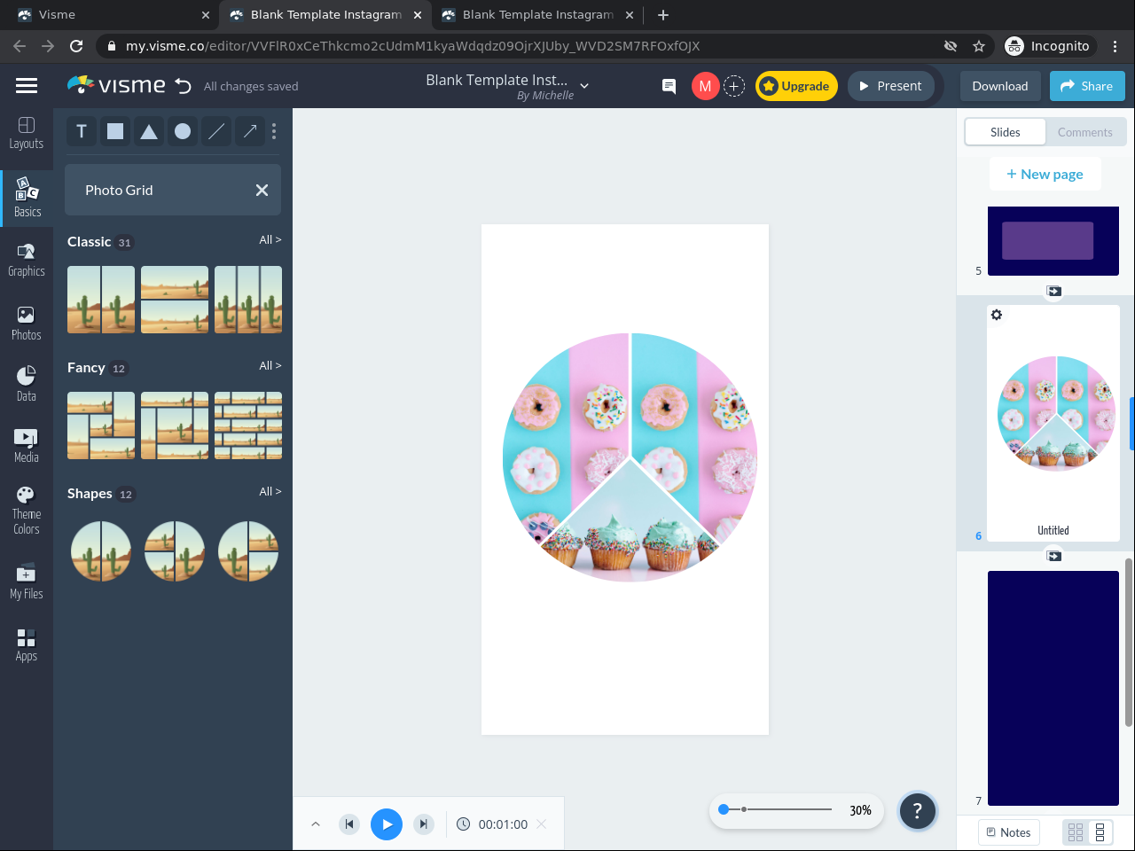Expand the timeline panel chevron
This screenshot has width=1135, height=851.
pyautogui.click(x=315, y=824)
